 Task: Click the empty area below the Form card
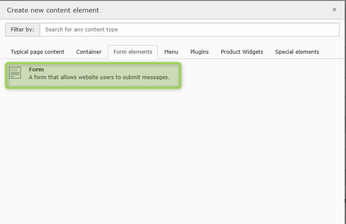[172, 150]
